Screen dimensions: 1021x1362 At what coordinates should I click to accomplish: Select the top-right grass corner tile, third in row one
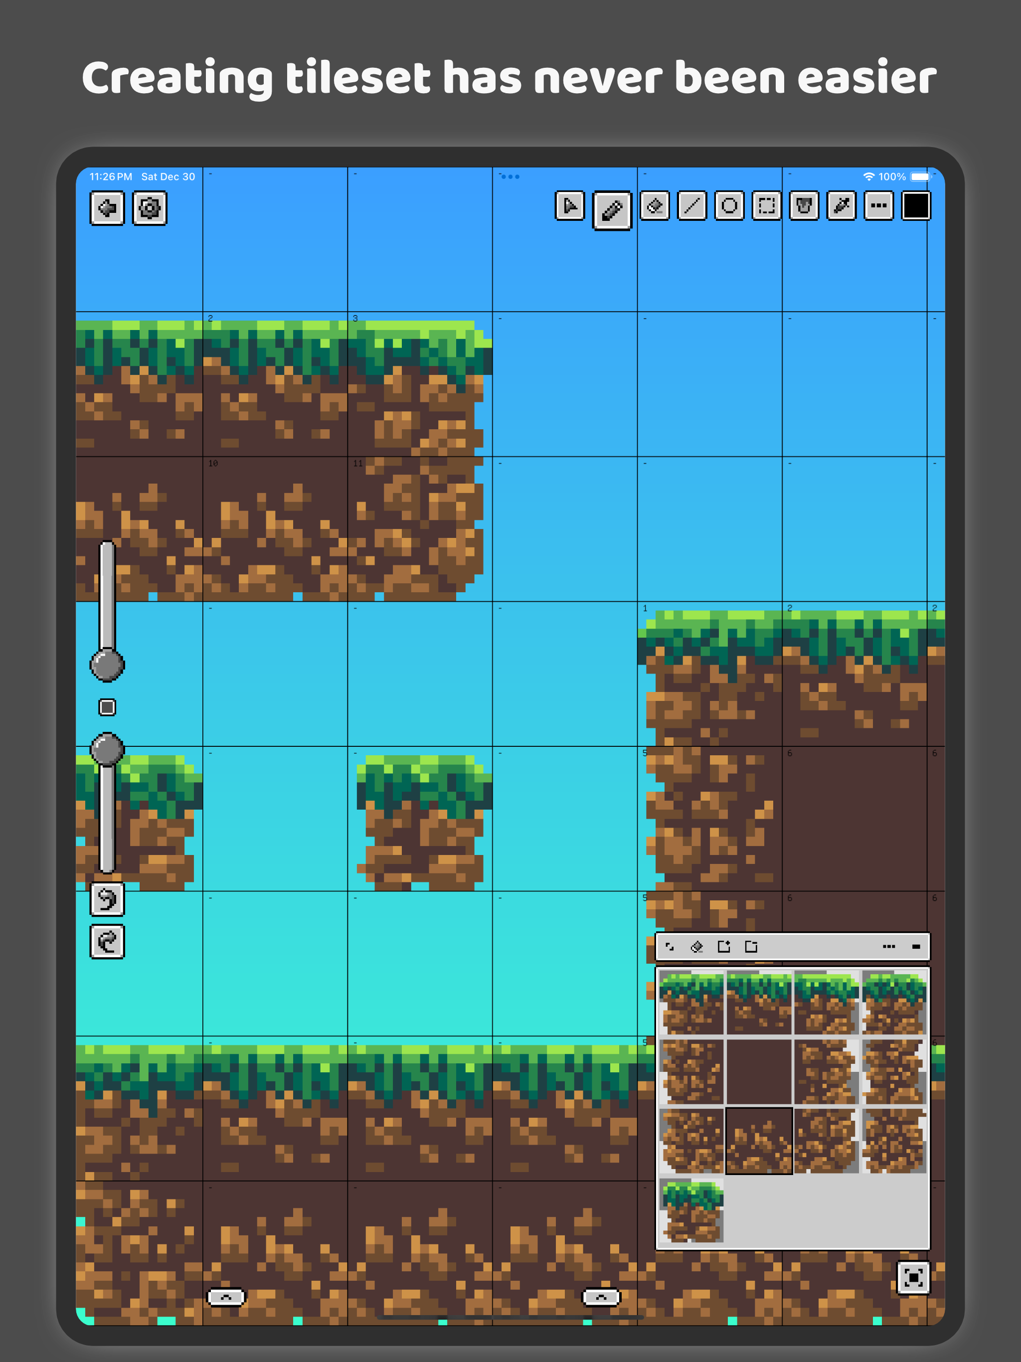[827, 1003]
